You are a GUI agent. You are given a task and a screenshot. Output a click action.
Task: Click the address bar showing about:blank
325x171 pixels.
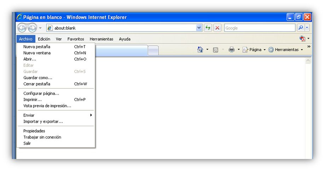121,28
